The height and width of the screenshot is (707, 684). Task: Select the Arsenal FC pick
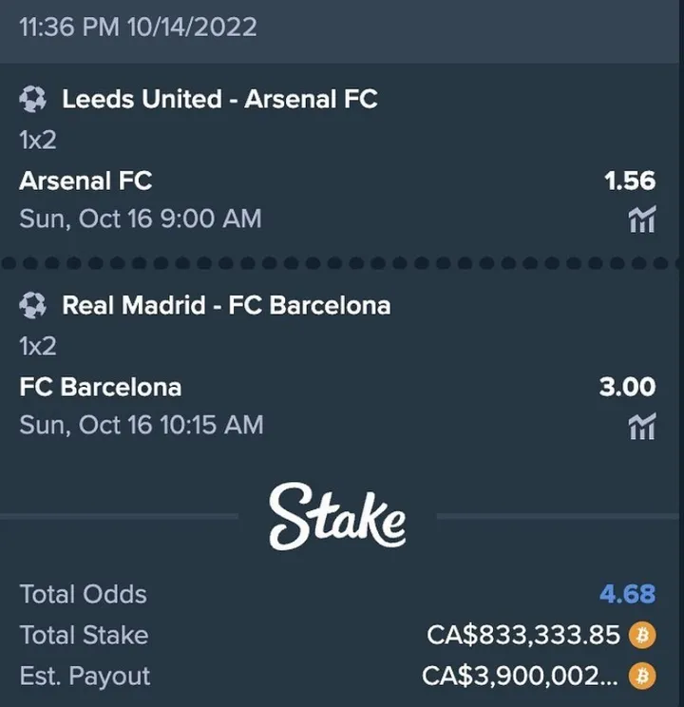pyautogui.click(x=85, y=181)
